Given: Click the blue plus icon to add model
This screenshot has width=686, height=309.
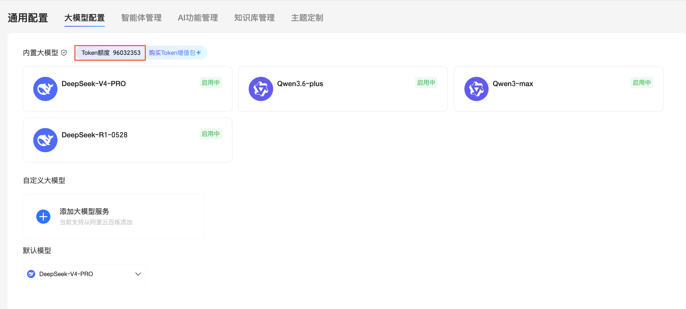Looking at the screenshot, I should [43, 217].
